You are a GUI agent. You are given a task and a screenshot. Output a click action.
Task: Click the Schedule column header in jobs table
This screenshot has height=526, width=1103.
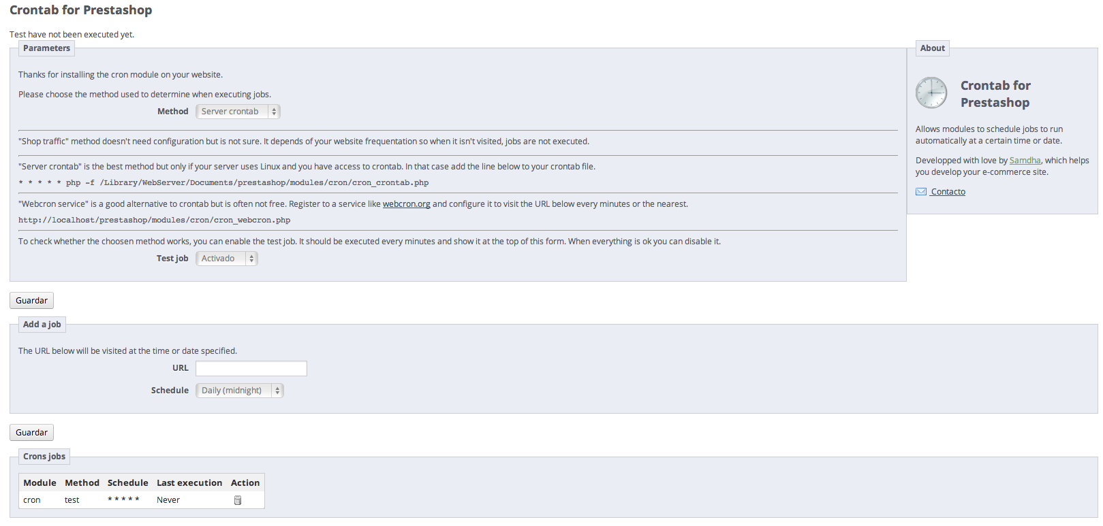pos(127,483)
